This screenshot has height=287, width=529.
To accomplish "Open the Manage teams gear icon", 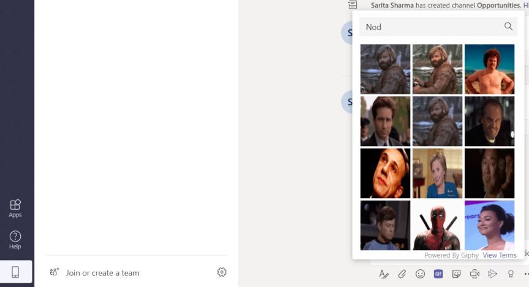I will pos(222,272).
